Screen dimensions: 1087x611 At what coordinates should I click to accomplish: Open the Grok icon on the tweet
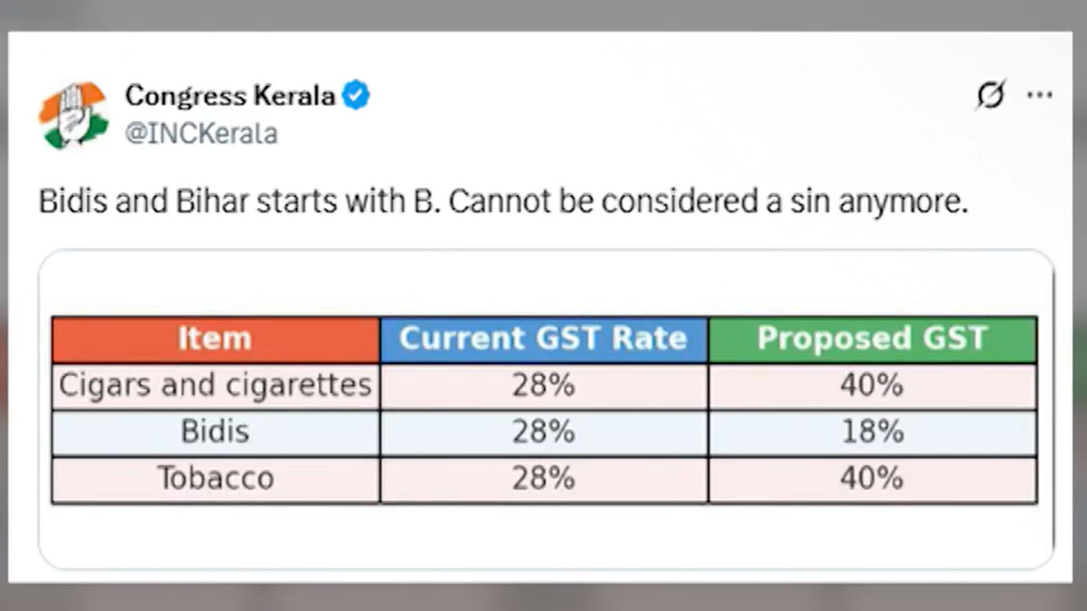(x=991, y=95)
